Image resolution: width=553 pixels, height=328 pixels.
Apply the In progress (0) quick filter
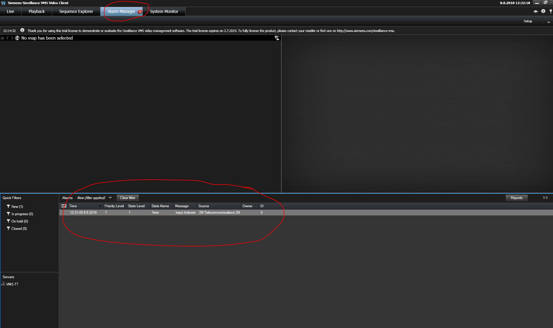click(22, 214)
